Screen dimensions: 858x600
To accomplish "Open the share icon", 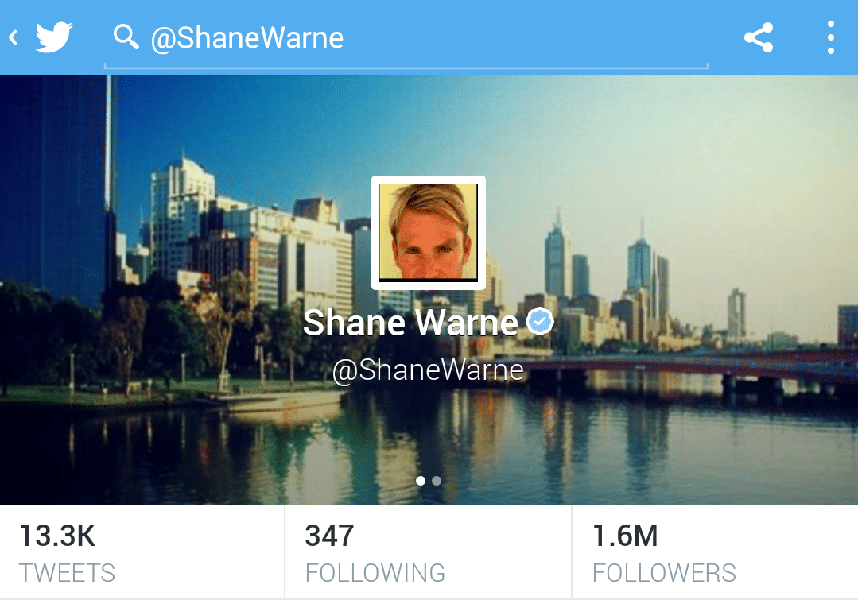I will 759,37.
